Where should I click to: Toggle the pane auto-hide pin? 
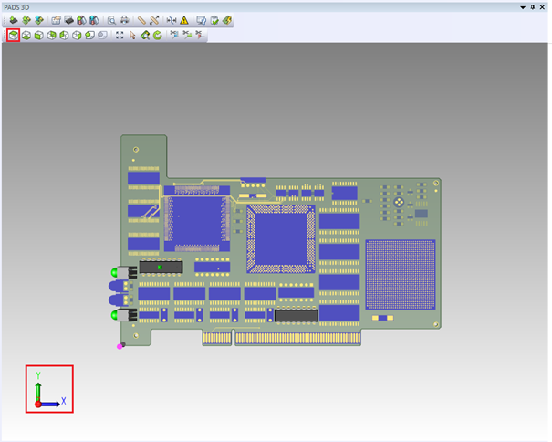pyautogui.click(x=533, y=7)
